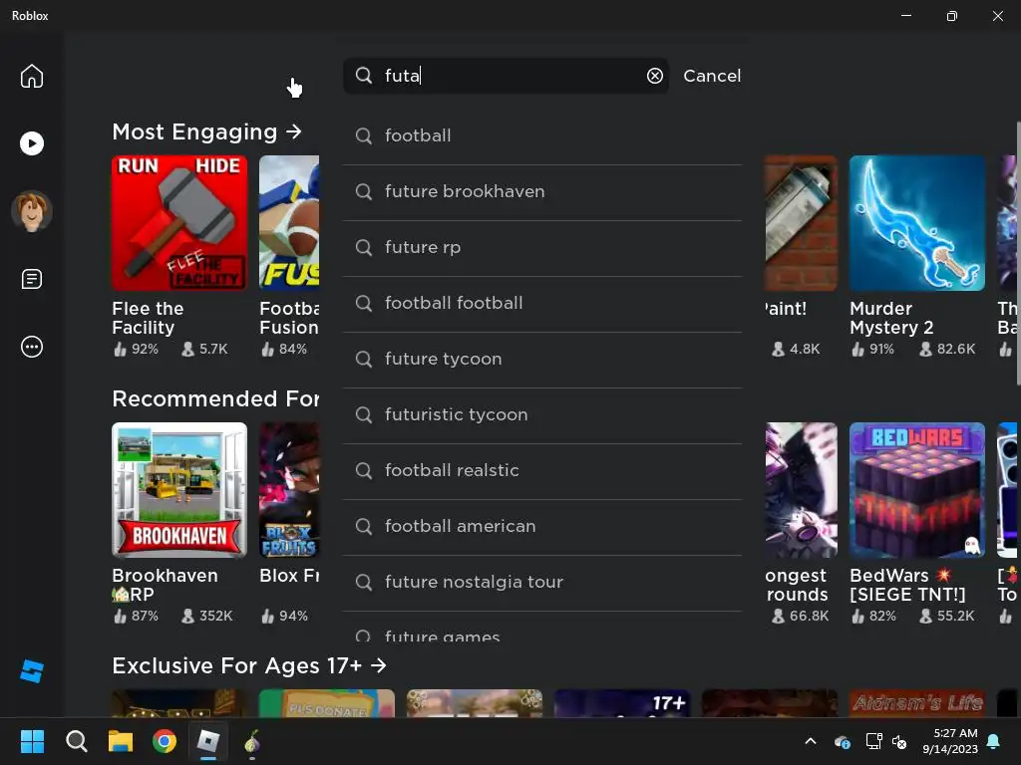Screen dimensions: 1021x765
Task: Open the notifications bell in the taskbar
Action: 994,741
